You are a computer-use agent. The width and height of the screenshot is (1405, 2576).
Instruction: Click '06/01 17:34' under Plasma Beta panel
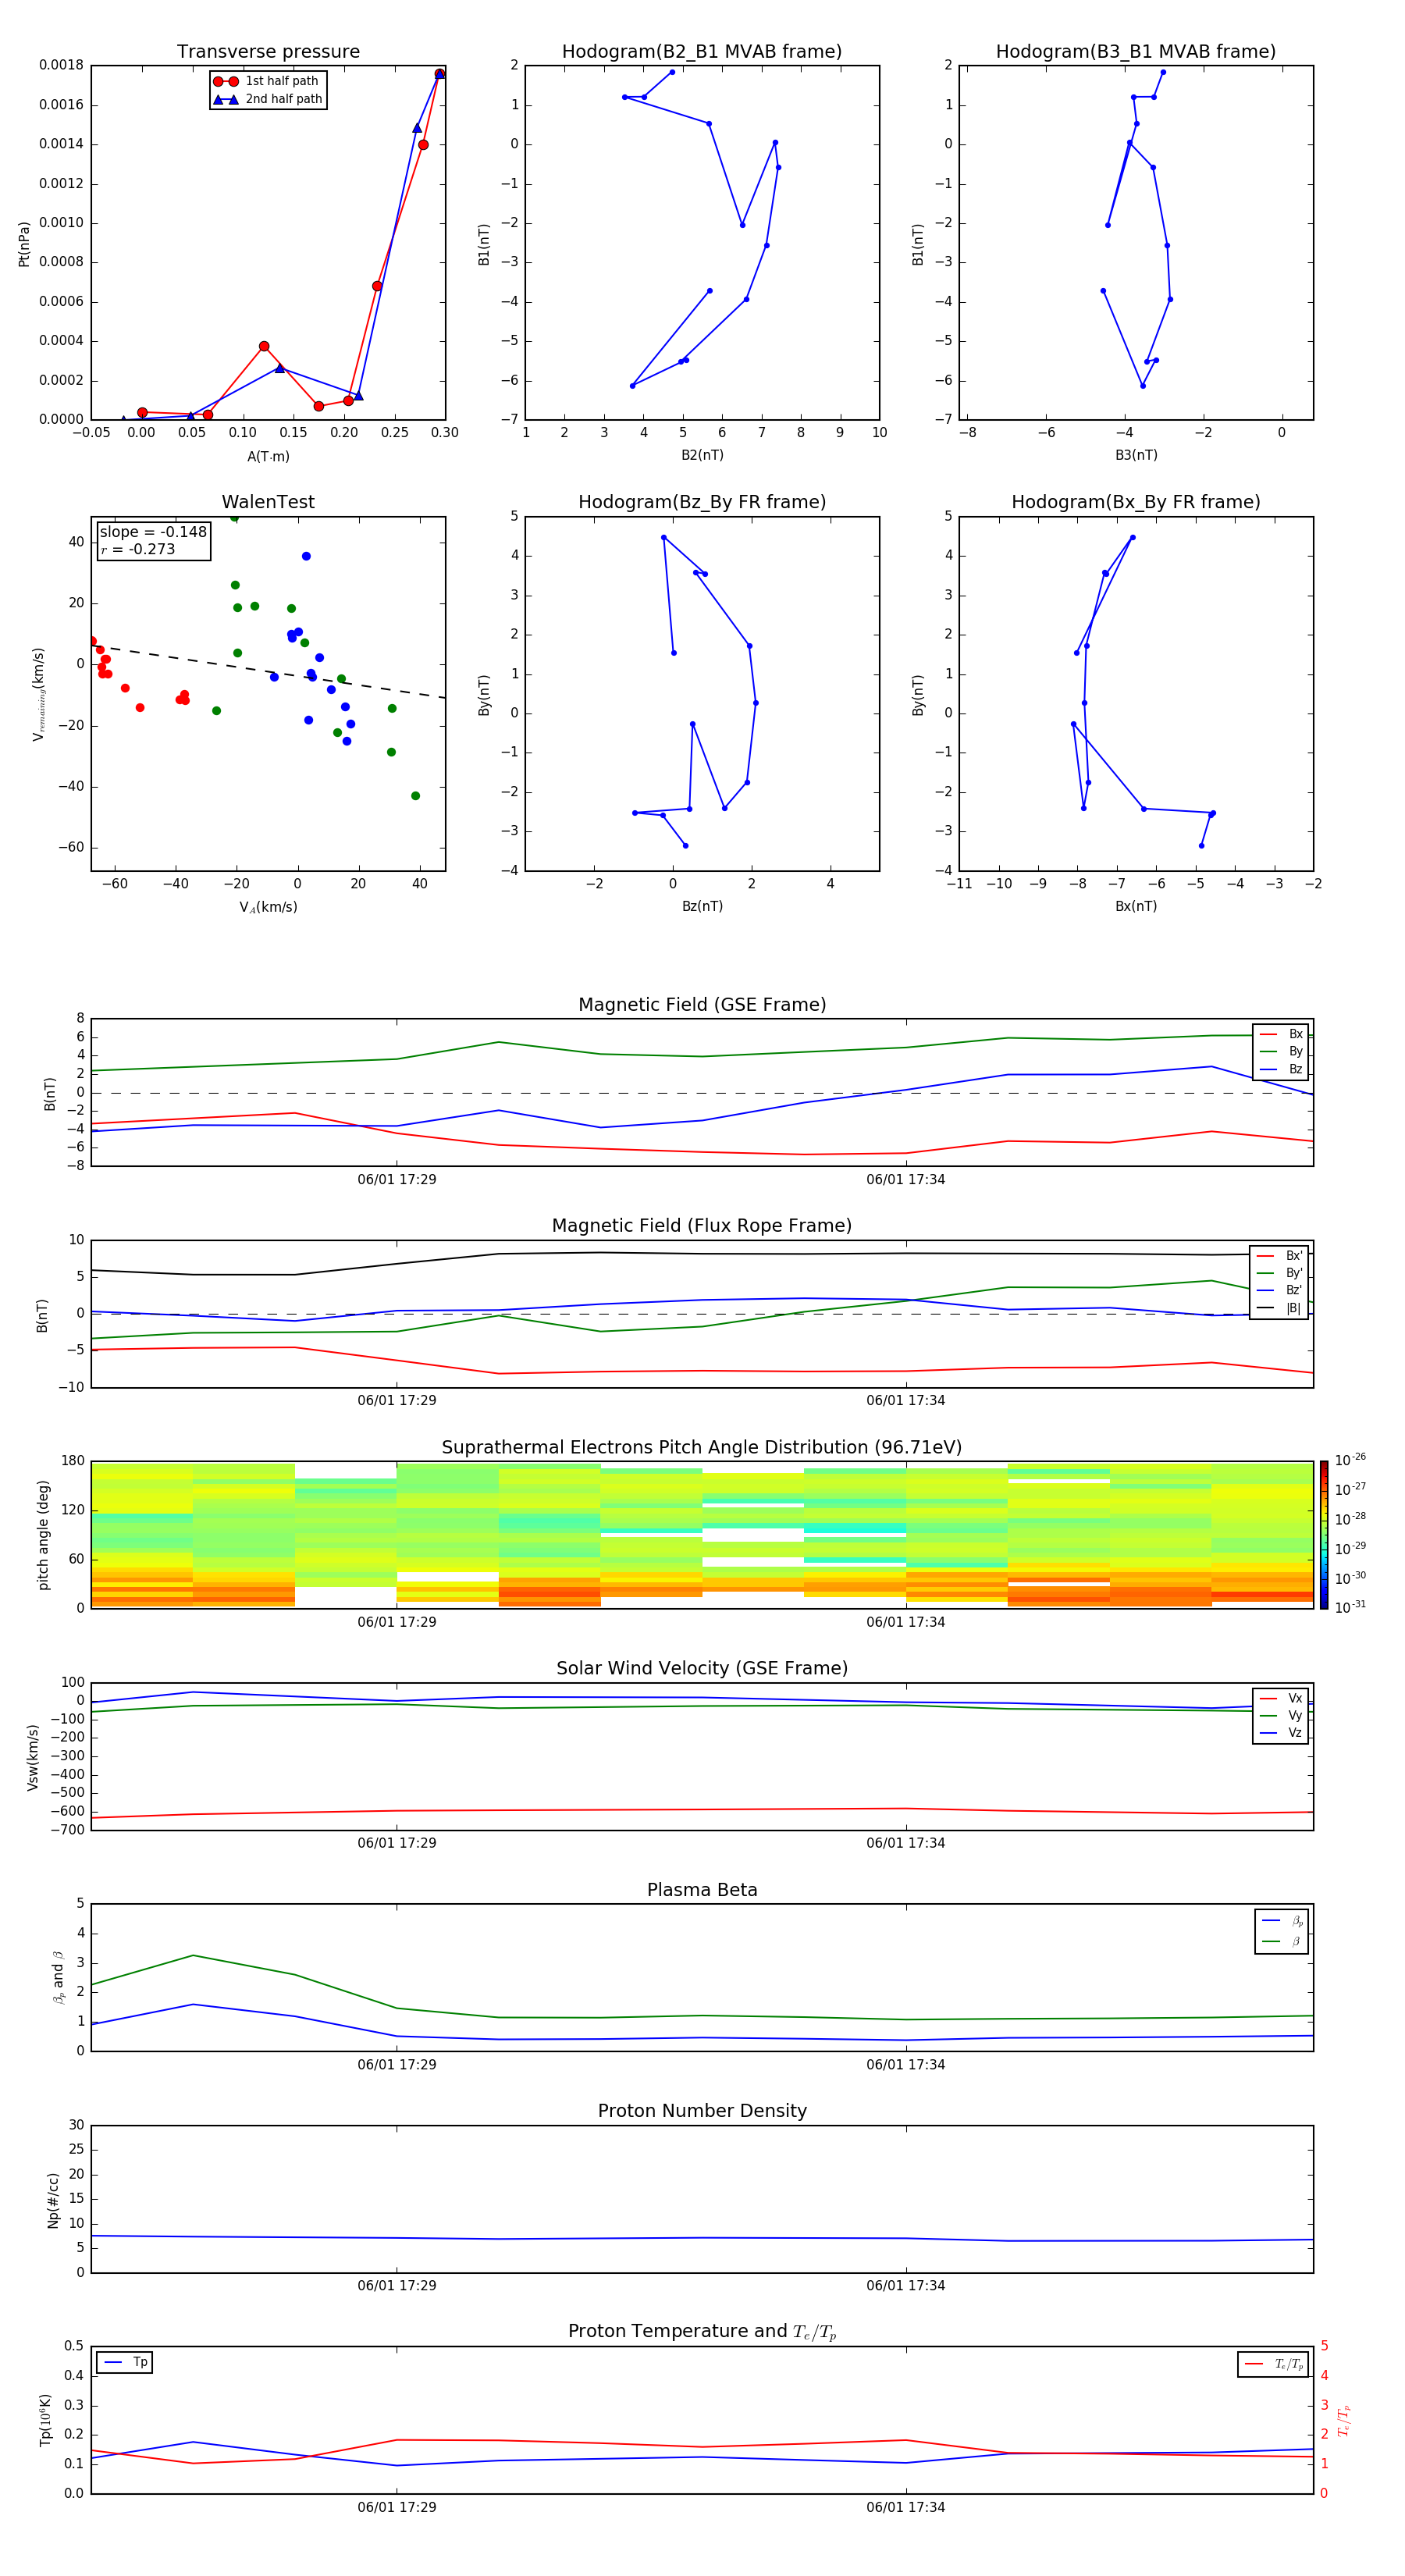[906, 2065]
